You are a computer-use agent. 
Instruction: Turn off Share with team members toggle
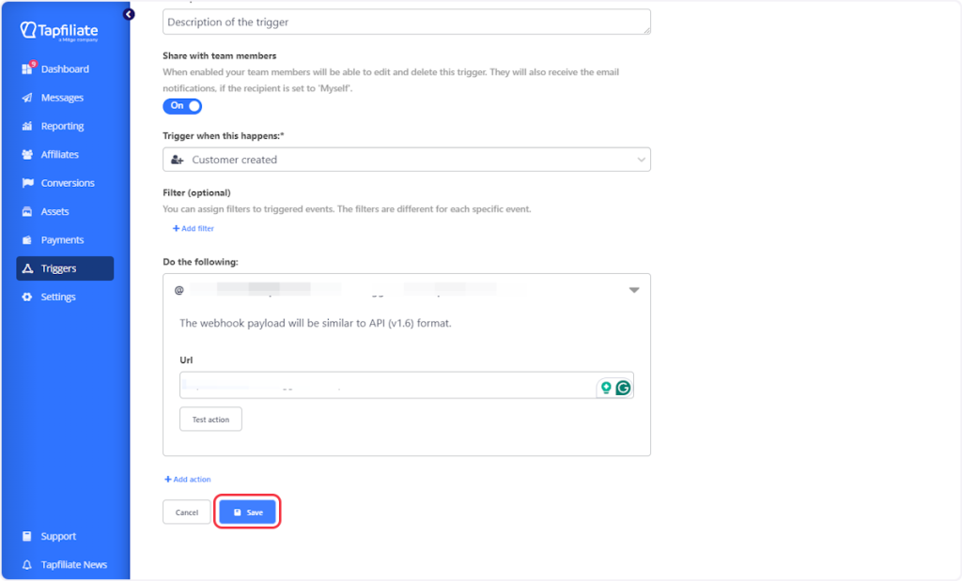(182, 106)
